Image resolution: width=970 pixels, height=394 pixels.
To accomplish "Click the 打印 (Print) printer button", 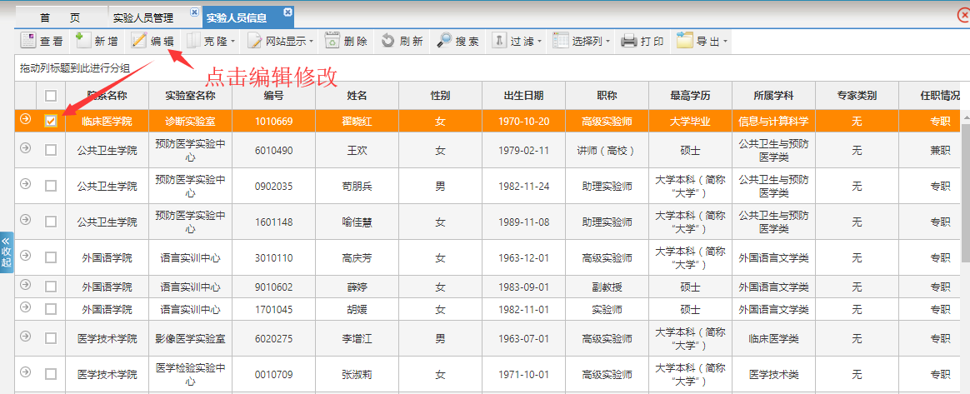I will click(x=642, y=41).
